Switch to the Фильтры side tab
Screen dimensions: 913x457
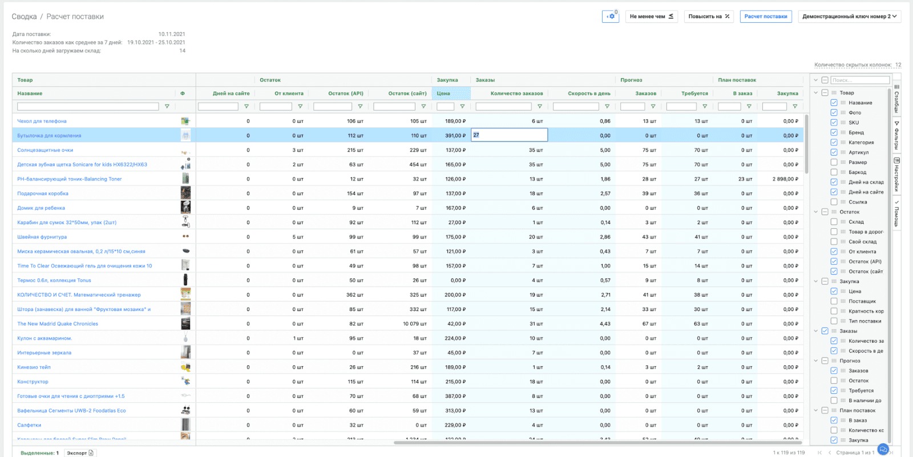pos(896,135)
